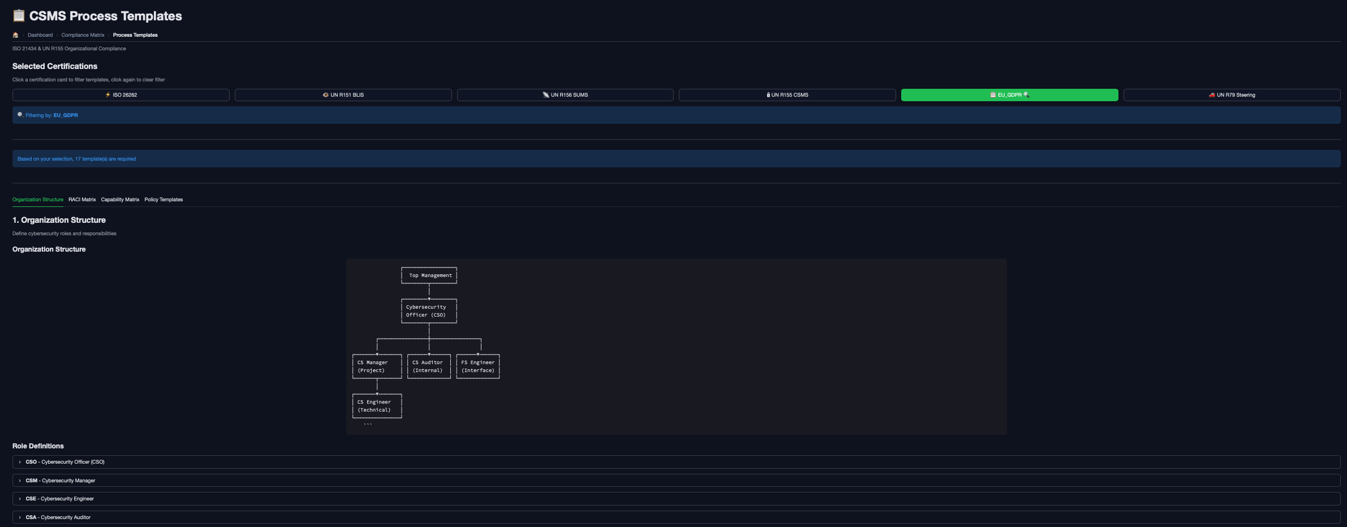
Task: Go to Dashboard via breadcrumb link
Action: point(40,35)
